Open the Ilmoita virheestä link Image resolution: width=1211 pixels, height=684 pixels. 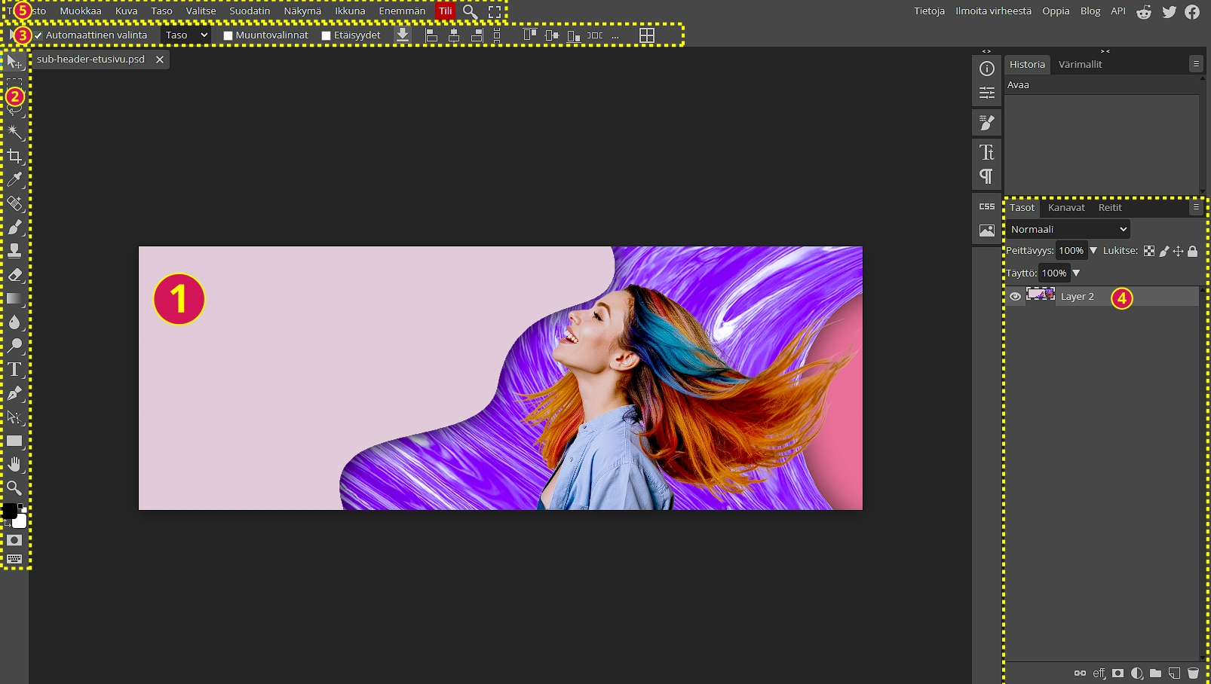pos(993,11)
